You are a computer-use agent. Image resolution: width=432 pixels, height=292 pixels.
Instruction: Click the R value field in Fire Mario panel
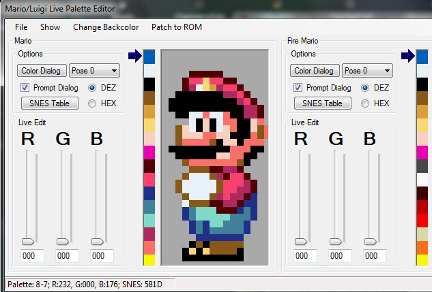click(304, 256)
